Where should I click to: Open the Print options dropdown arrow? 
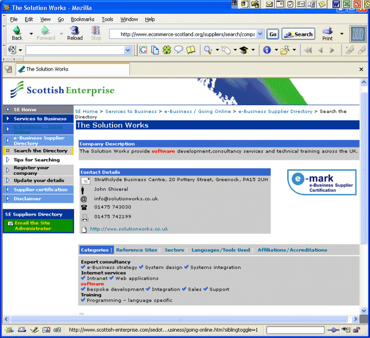pos(342,34)
